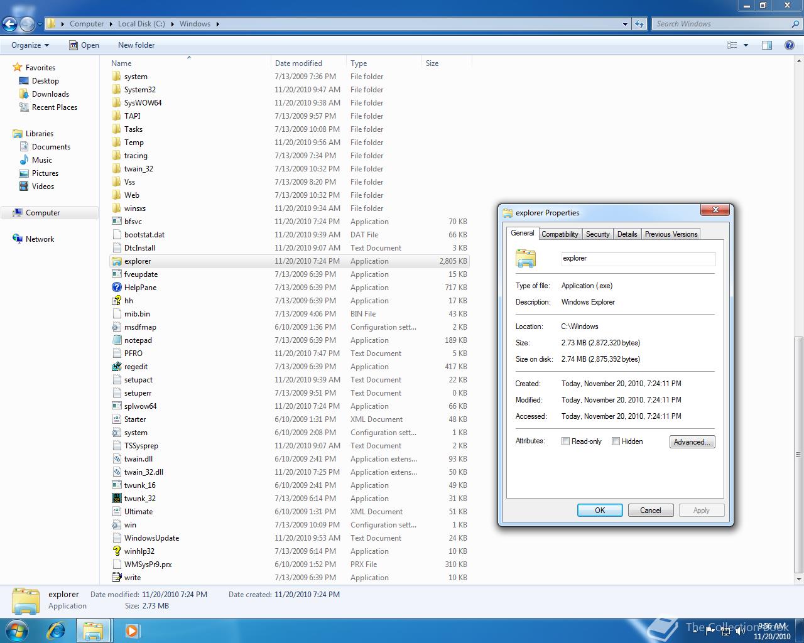Select the explorer file icon in list
The height and width of the screenshot is (643, 804).
tap(116, 261)
